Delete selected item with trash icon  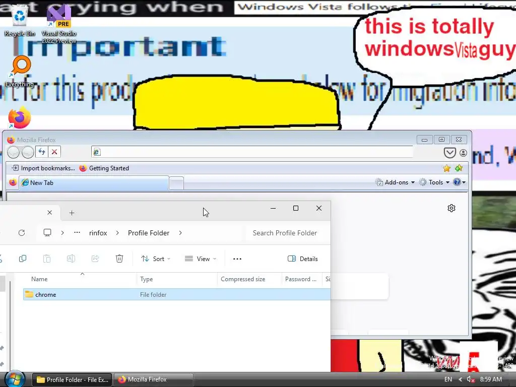pos(119,259)
